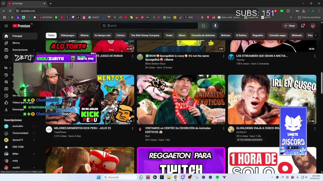Open the Buti- channel avatar
Image resolution: width=323 pixels, height=181 pixels.
(140, 129)
